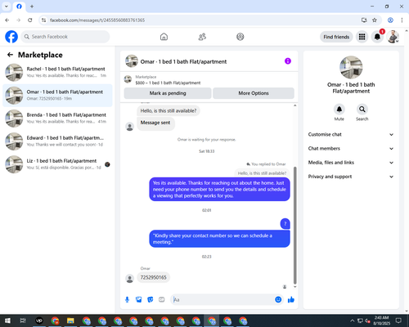Viewport: 409px width, 327px height.
Task: Open the Windows notification center
Action: pyautogui.click(x=398, y=320)
